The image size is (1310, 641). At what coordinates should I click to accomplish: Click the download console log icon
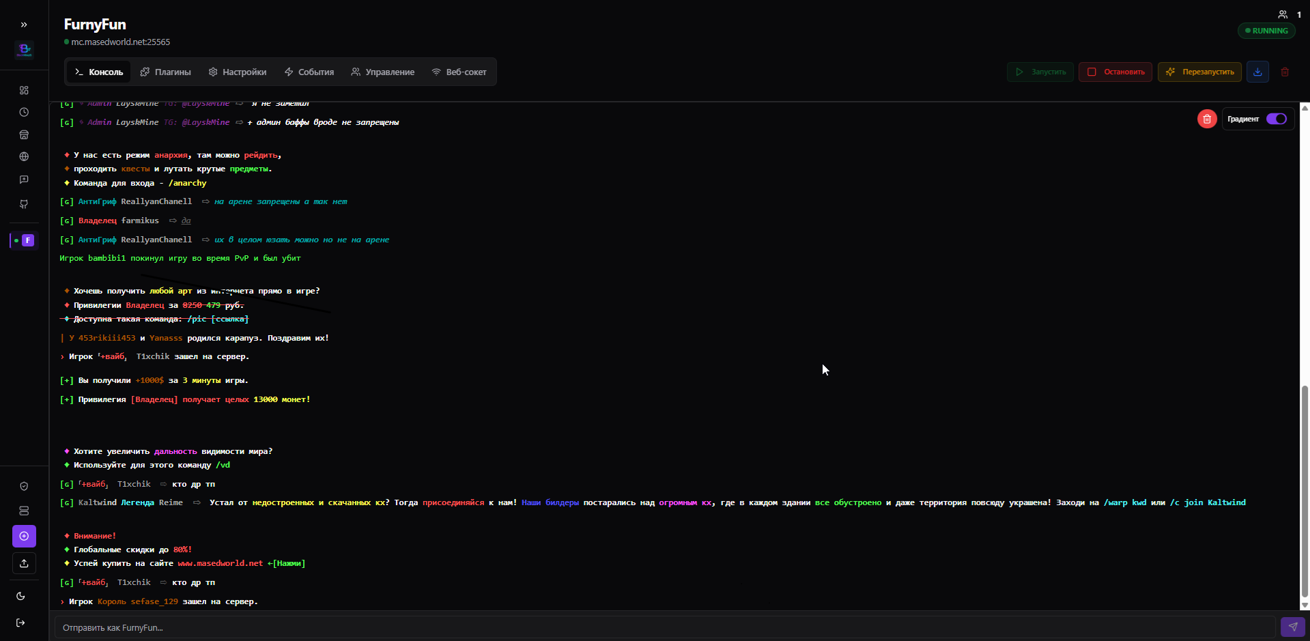(x=1257, y=72)
